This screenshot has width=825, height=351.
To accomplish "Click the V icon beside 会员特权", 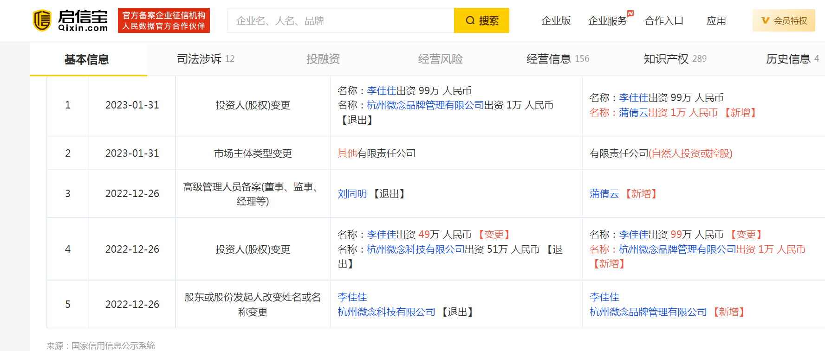I will tap(766, 20).
